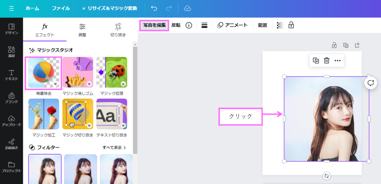Switch to the 切り抜き tab
Screen dimensions: 381x184
click(x=118, y=30)
